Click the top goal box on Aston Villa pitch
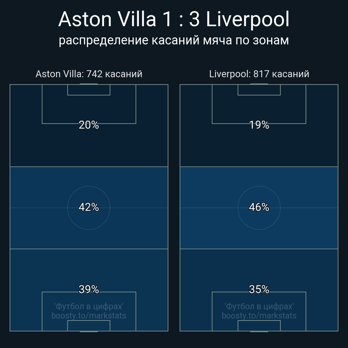This screenshot has height=348, width=348. (89, 90)
